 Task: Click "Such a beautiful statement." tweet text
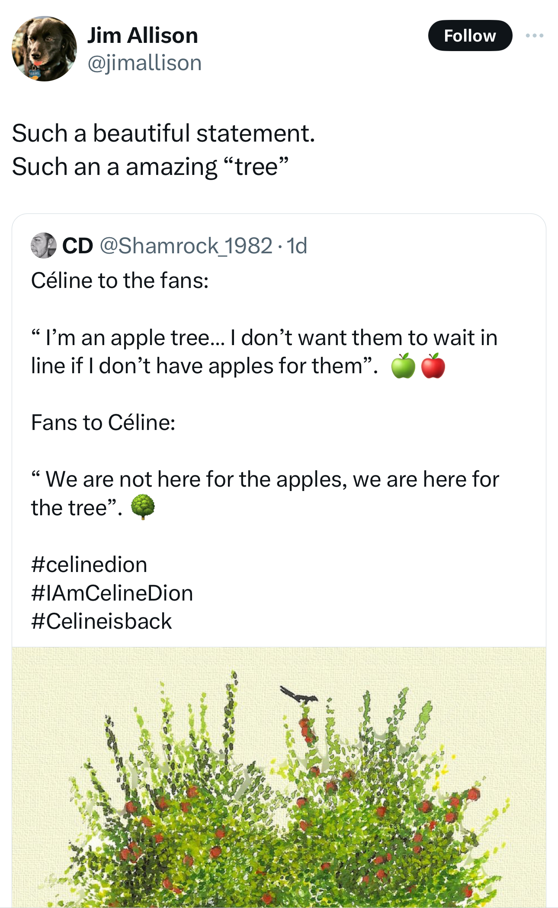coord(164,133)
